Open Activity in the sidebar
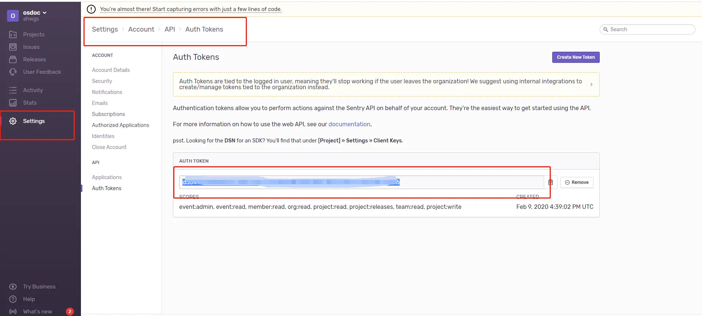This screenshot has height=316, width=702. (x=33, y=90)
